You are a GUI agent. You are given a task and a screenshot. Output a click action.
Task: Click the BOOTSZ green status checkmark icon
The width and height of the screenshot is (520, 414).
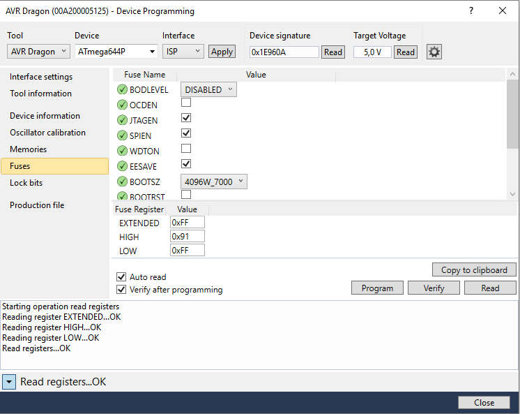pyautogui.click(x=122, y=182)
